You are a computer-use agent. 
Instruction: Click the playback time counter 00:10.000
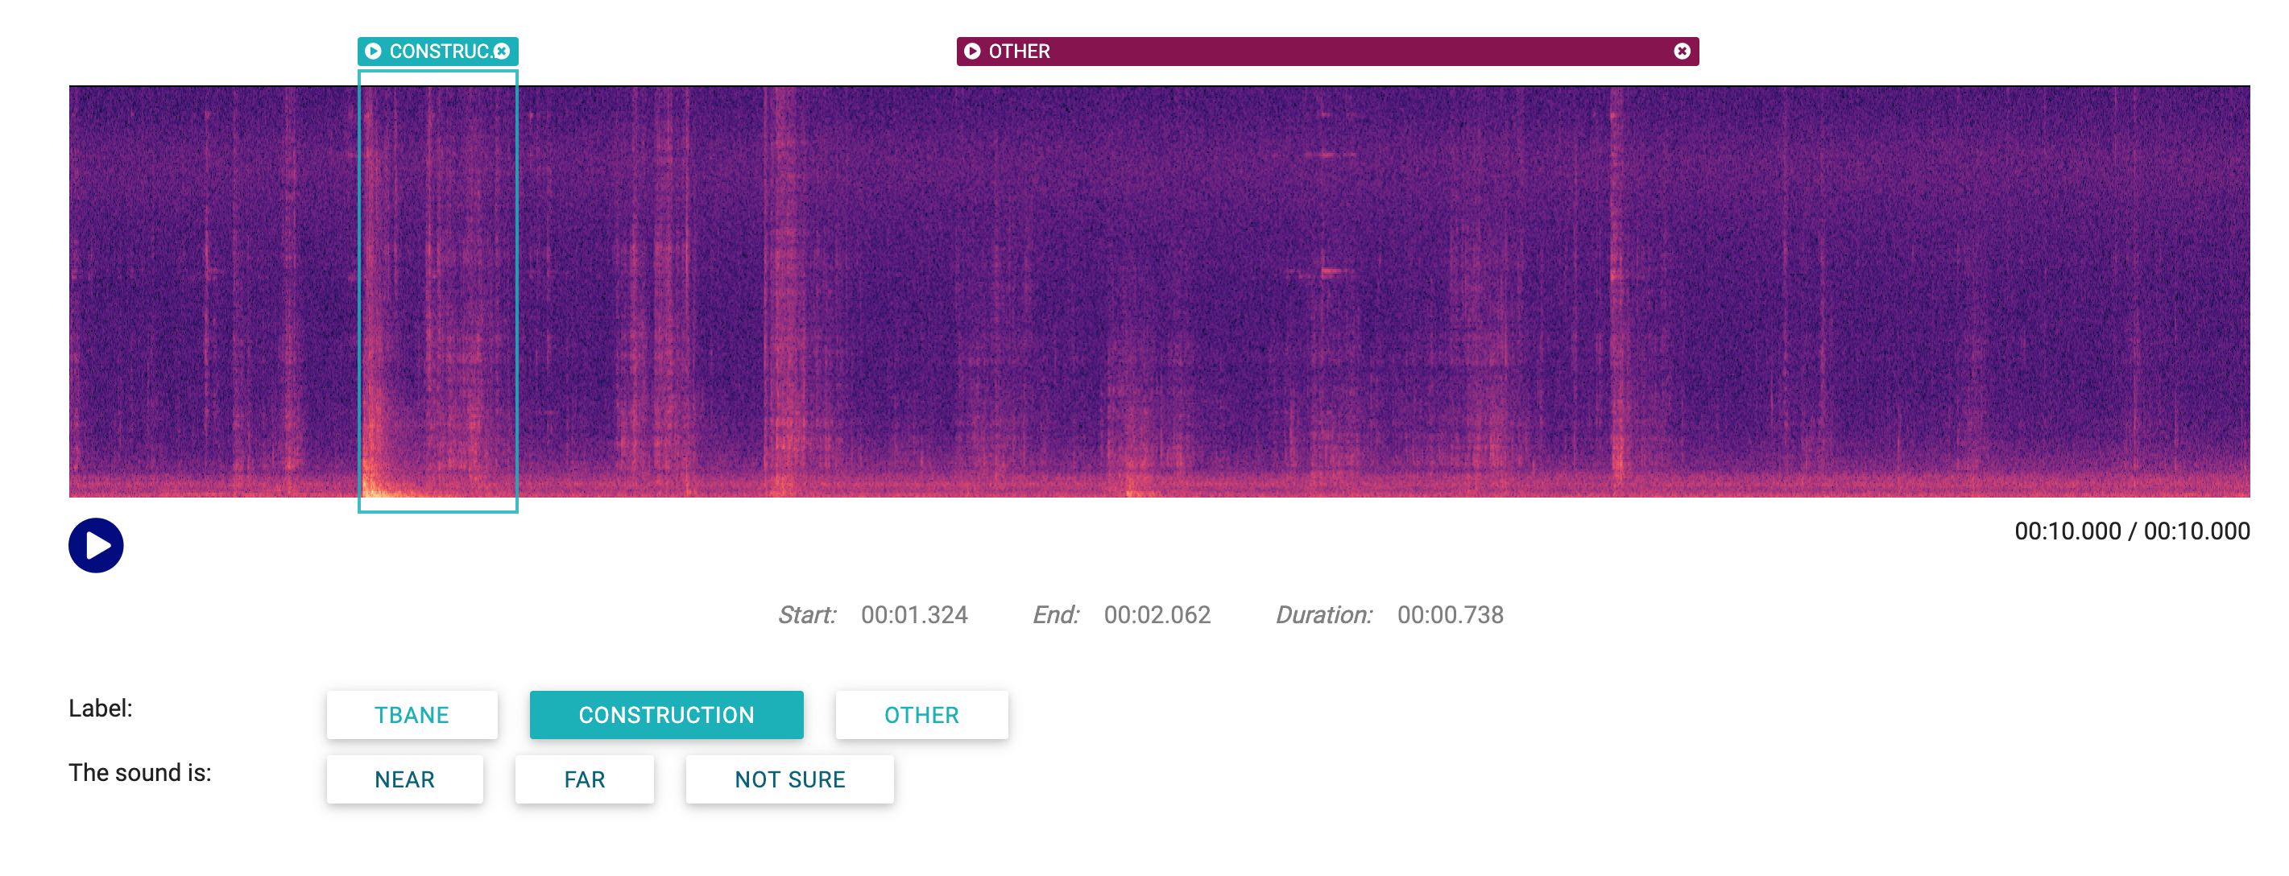click(x=2131, y=531)
